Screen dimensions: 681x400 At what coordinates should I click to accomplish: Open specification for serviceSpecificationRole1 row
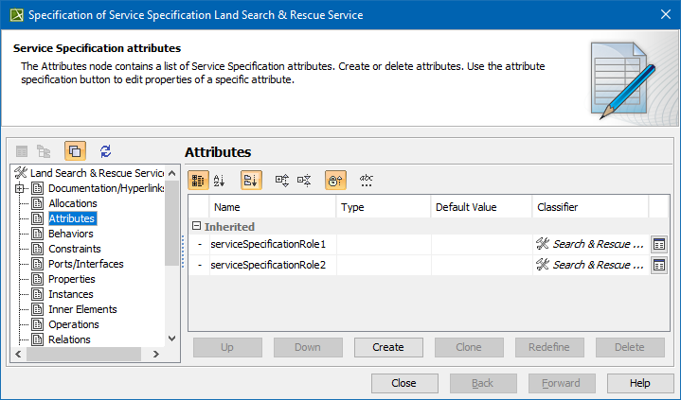pos(658,244)
